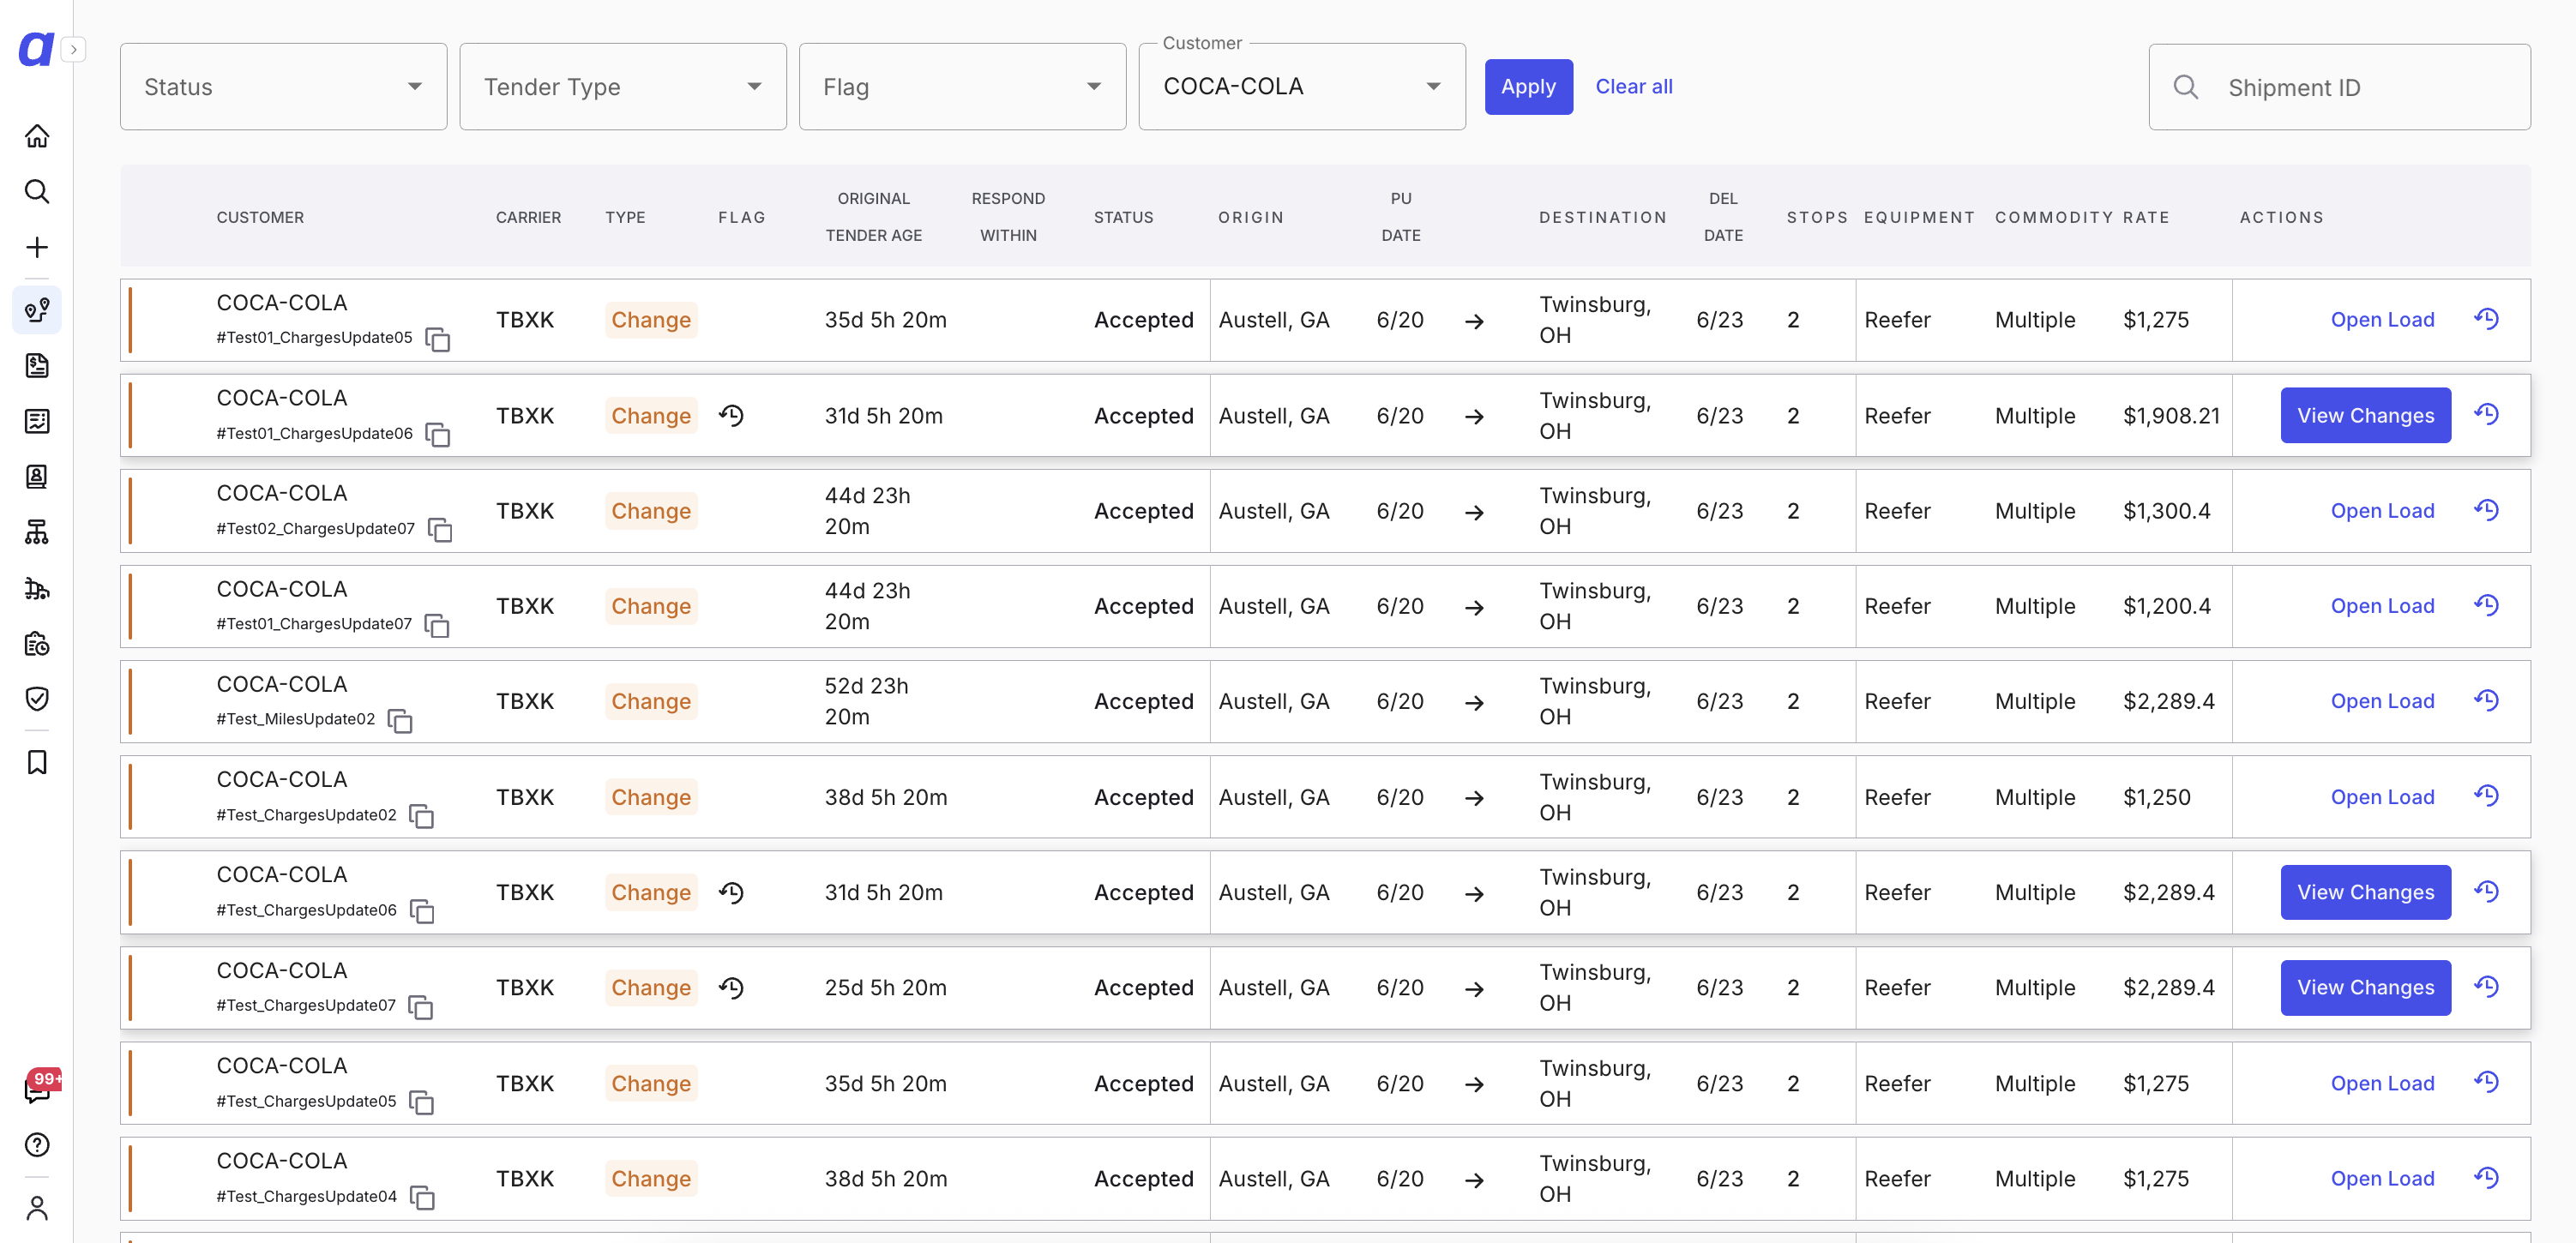The height and width of the screenshot is (1243, 2576).
Task: Open Load for #Test_MilesUpdate02
Action: pyautogui.click(x=2382, y=701)
